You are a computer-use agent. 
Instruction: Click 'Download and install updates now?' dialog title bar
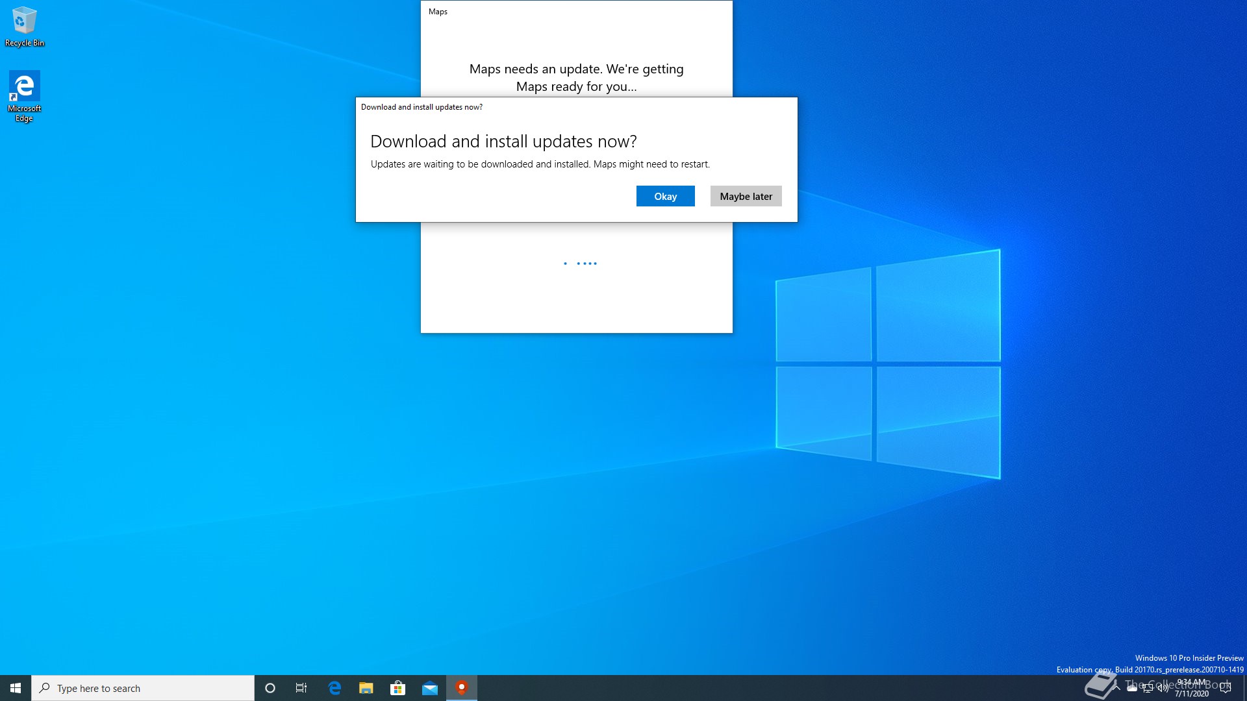pyautogui.click(x=577, y=107)
